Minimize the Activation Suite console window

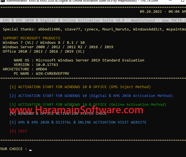[x=170, y=1]
